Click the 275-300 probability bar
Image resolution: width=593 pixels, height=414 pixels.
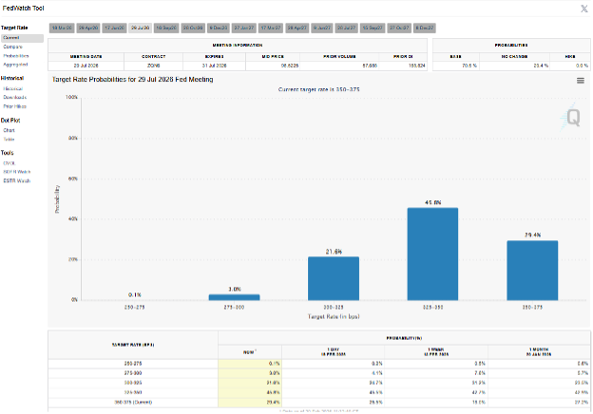(x=234, y=297)
